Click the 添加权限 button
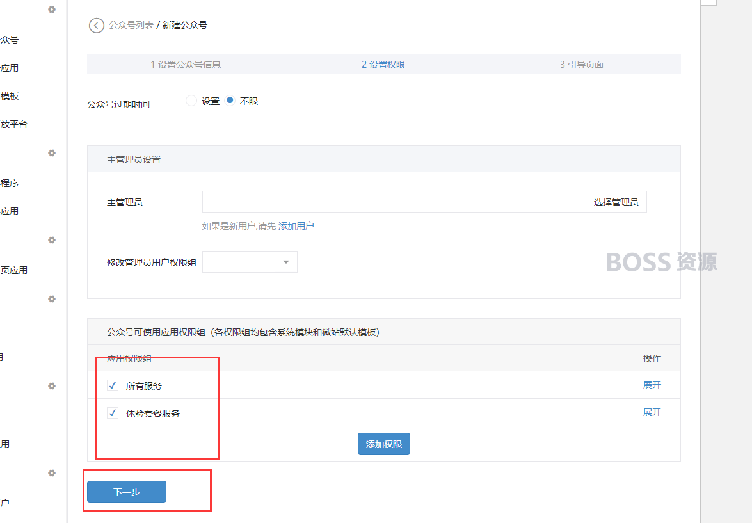 click(383, 444)
